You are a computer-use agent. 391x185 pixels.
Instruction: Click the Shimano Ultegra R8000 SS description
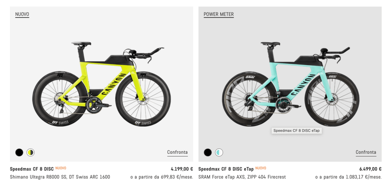(60, 177)
